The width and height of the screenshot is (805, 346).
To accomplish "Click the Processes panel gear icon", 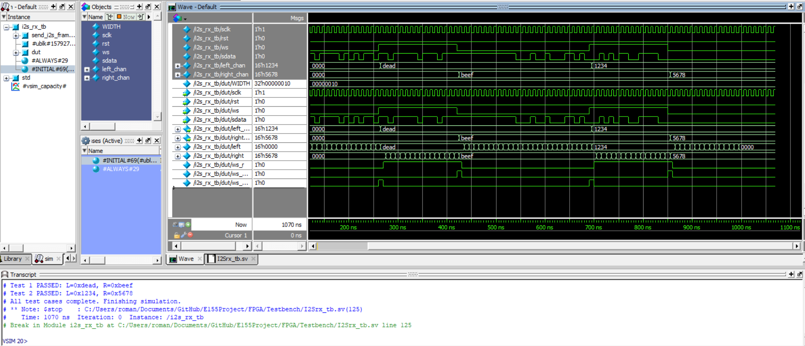I will (86, 141).
